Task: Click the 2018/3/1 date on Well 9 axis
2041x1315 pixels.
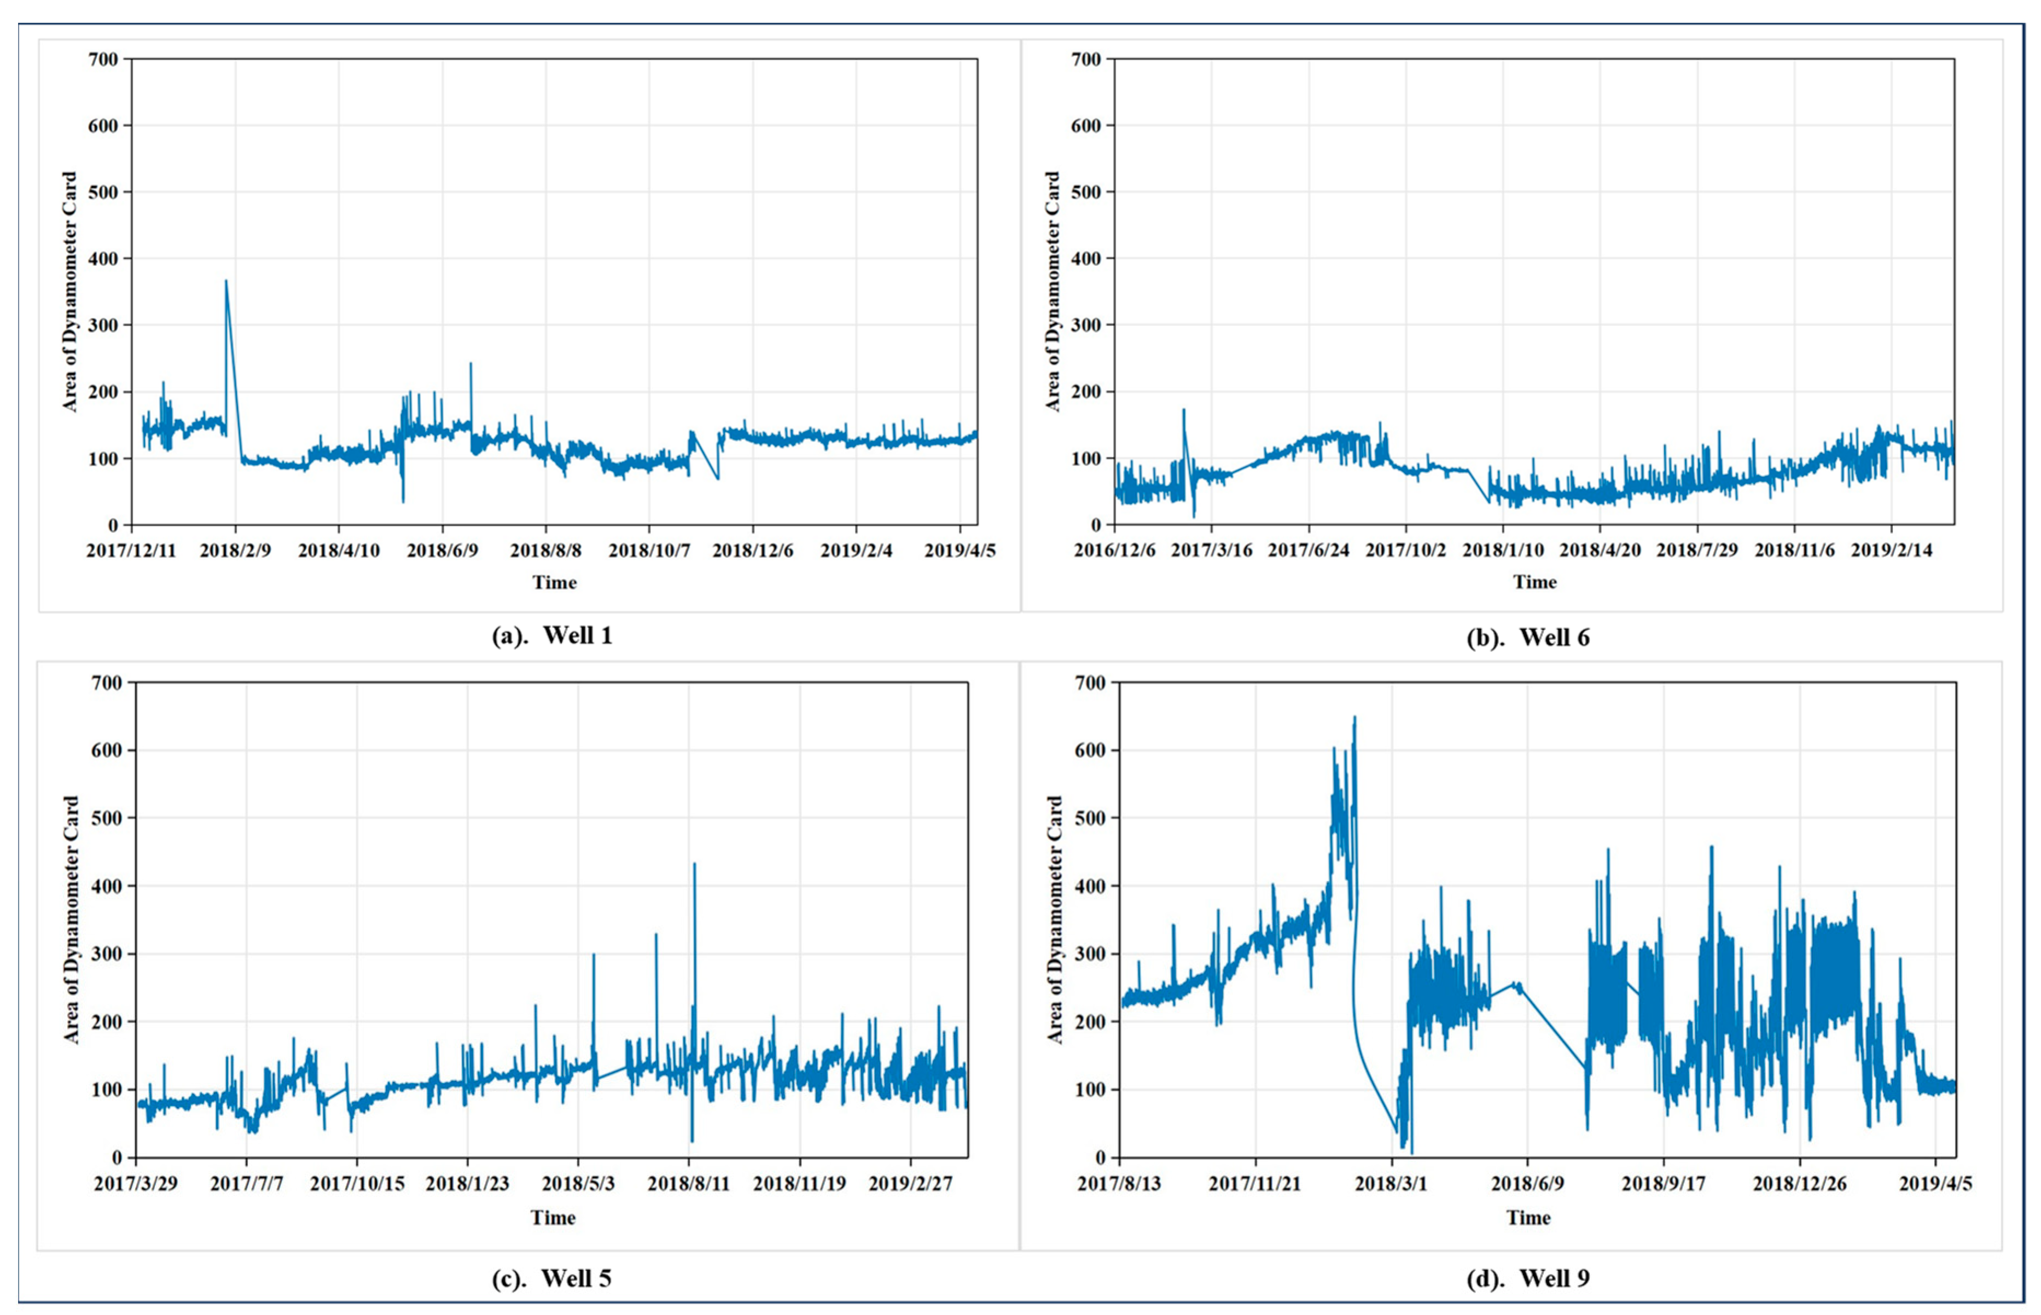Action: click(1391, 1184)
